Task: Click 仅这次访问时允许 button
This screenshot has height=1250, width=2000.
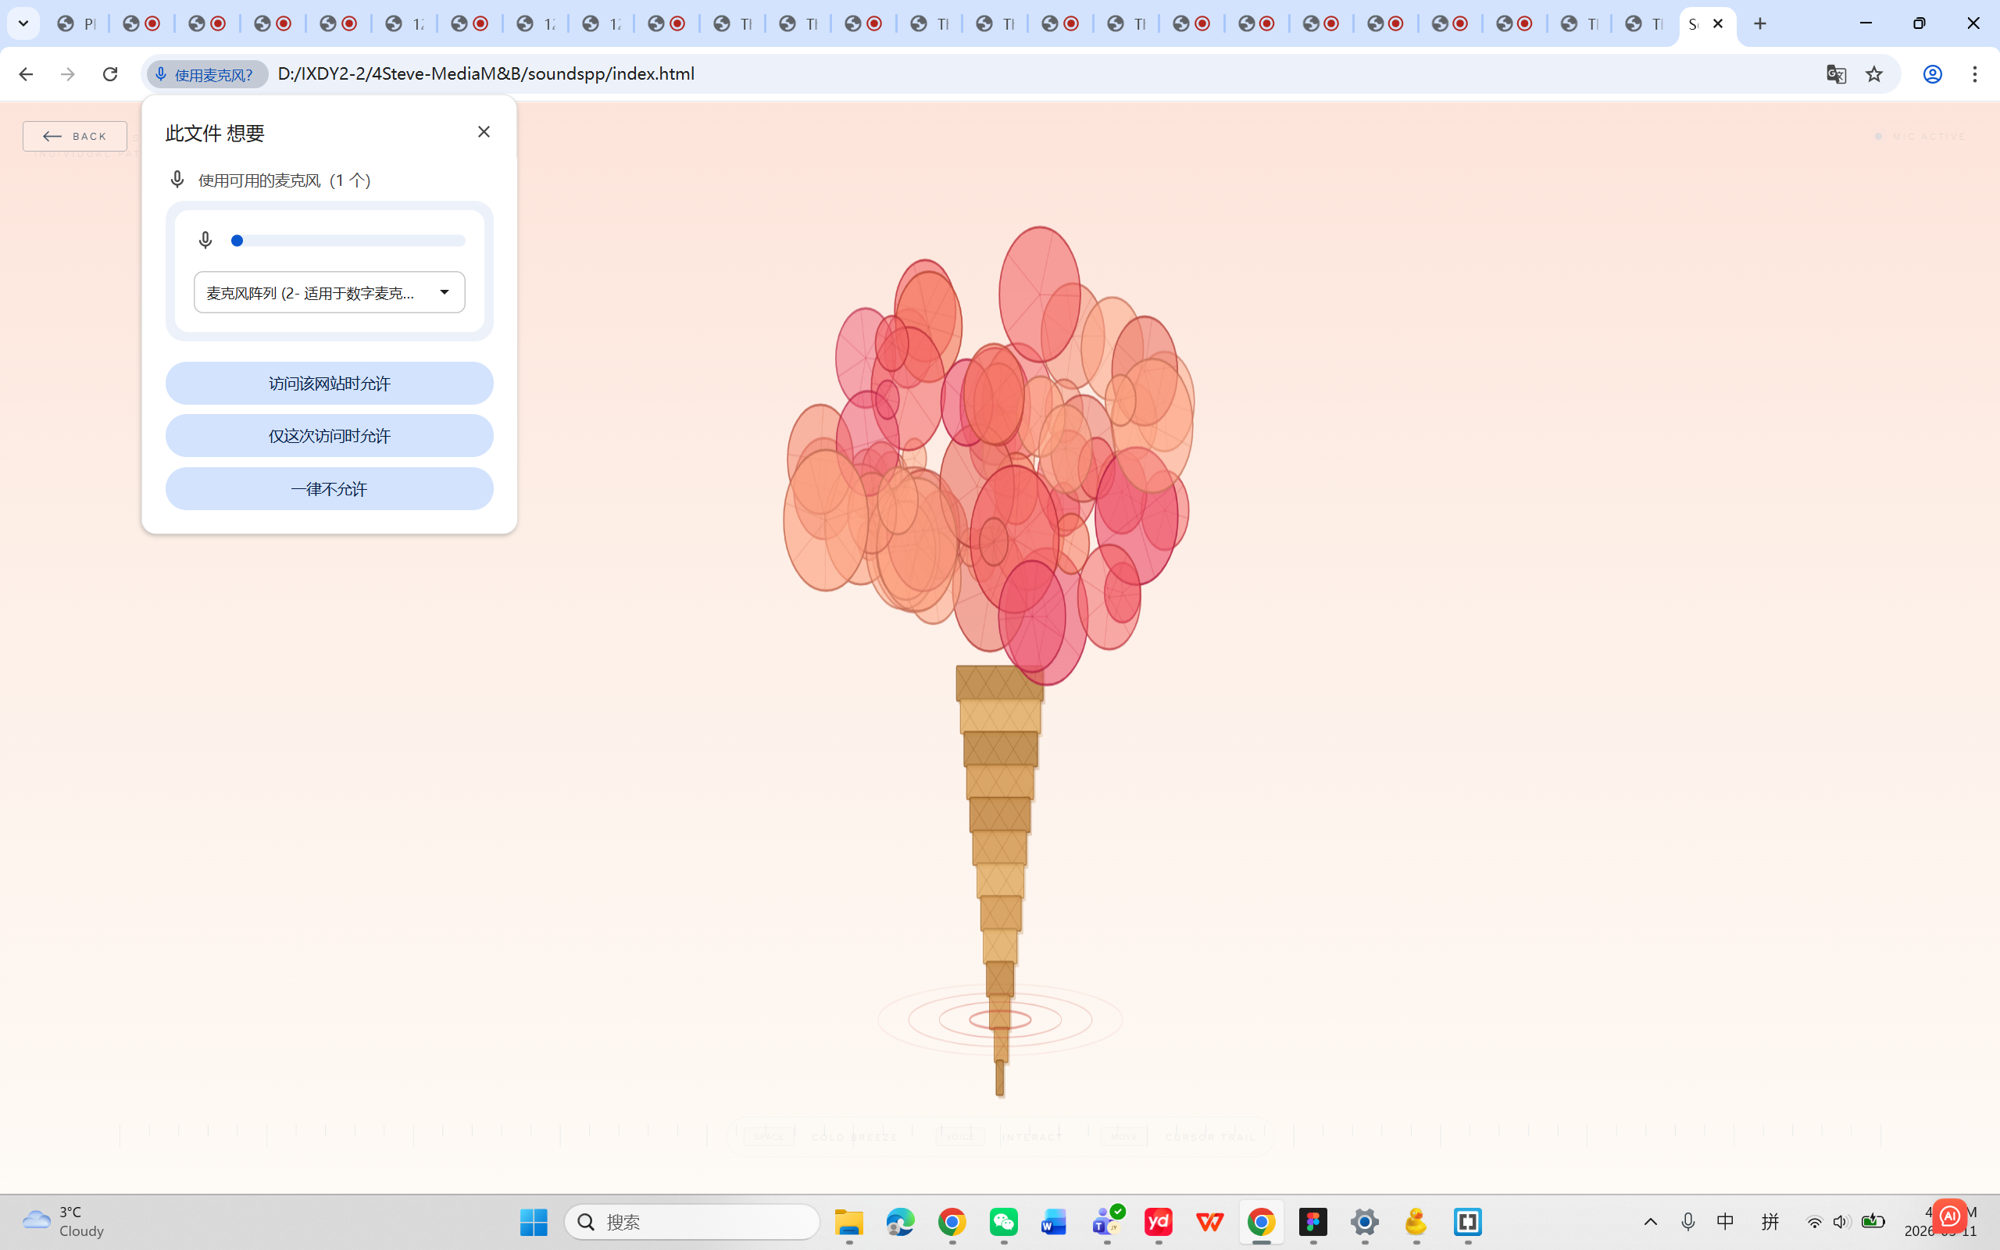Action: (x=329, y=436)
